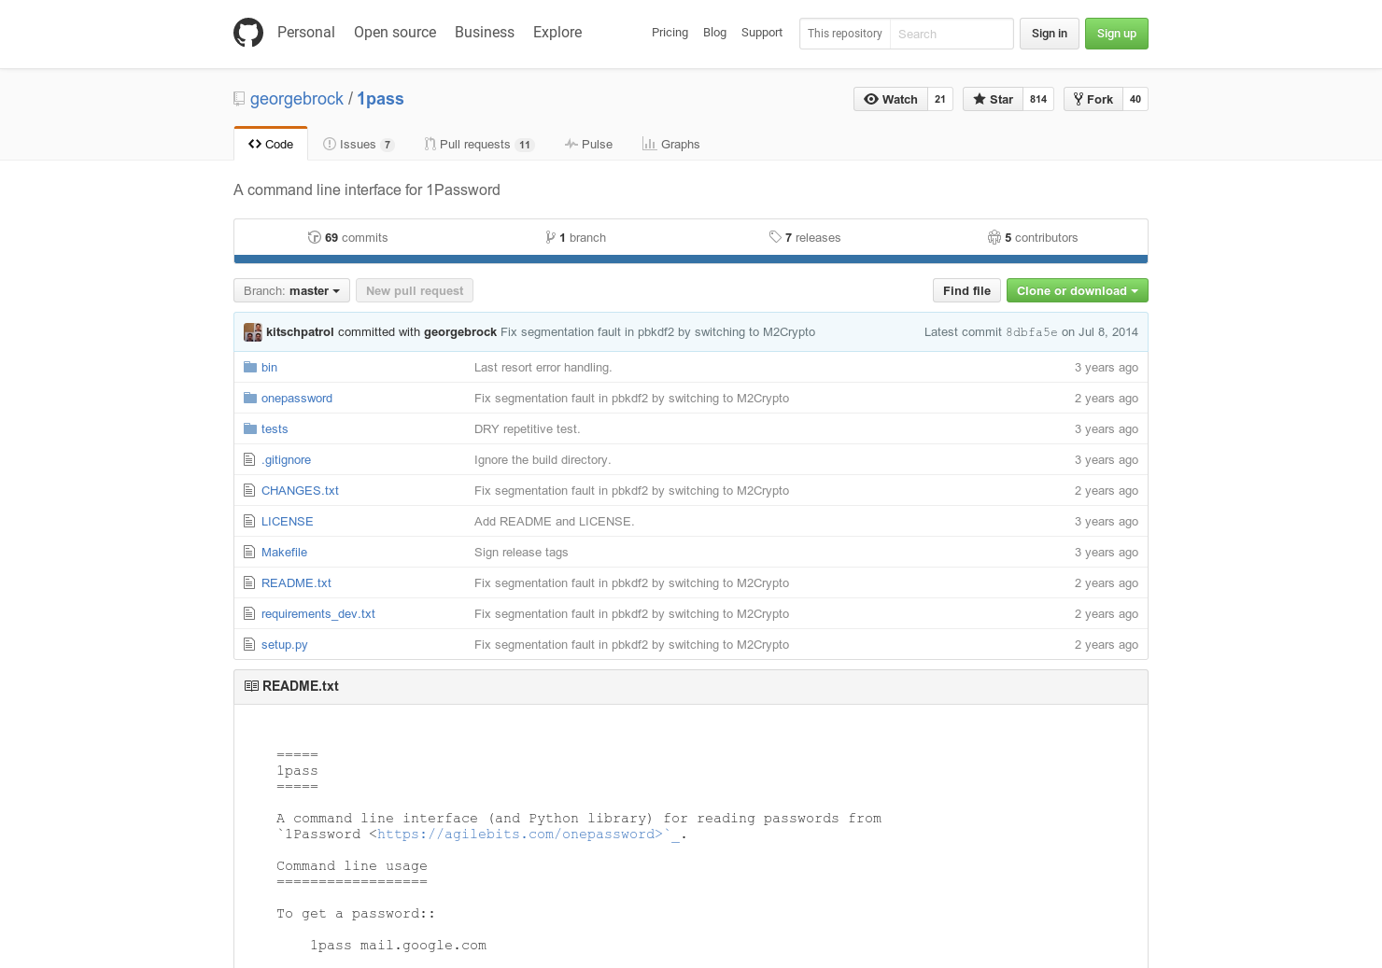Expand the Clone or download menu
This screenshot has height=968, width=1382.
(1077, 290)
